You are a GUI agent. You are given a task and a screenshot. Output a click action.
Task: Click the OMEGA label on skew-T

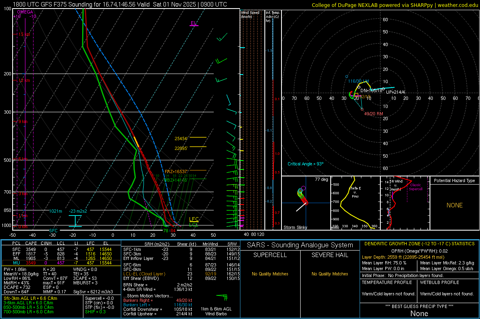coord(25,12)
